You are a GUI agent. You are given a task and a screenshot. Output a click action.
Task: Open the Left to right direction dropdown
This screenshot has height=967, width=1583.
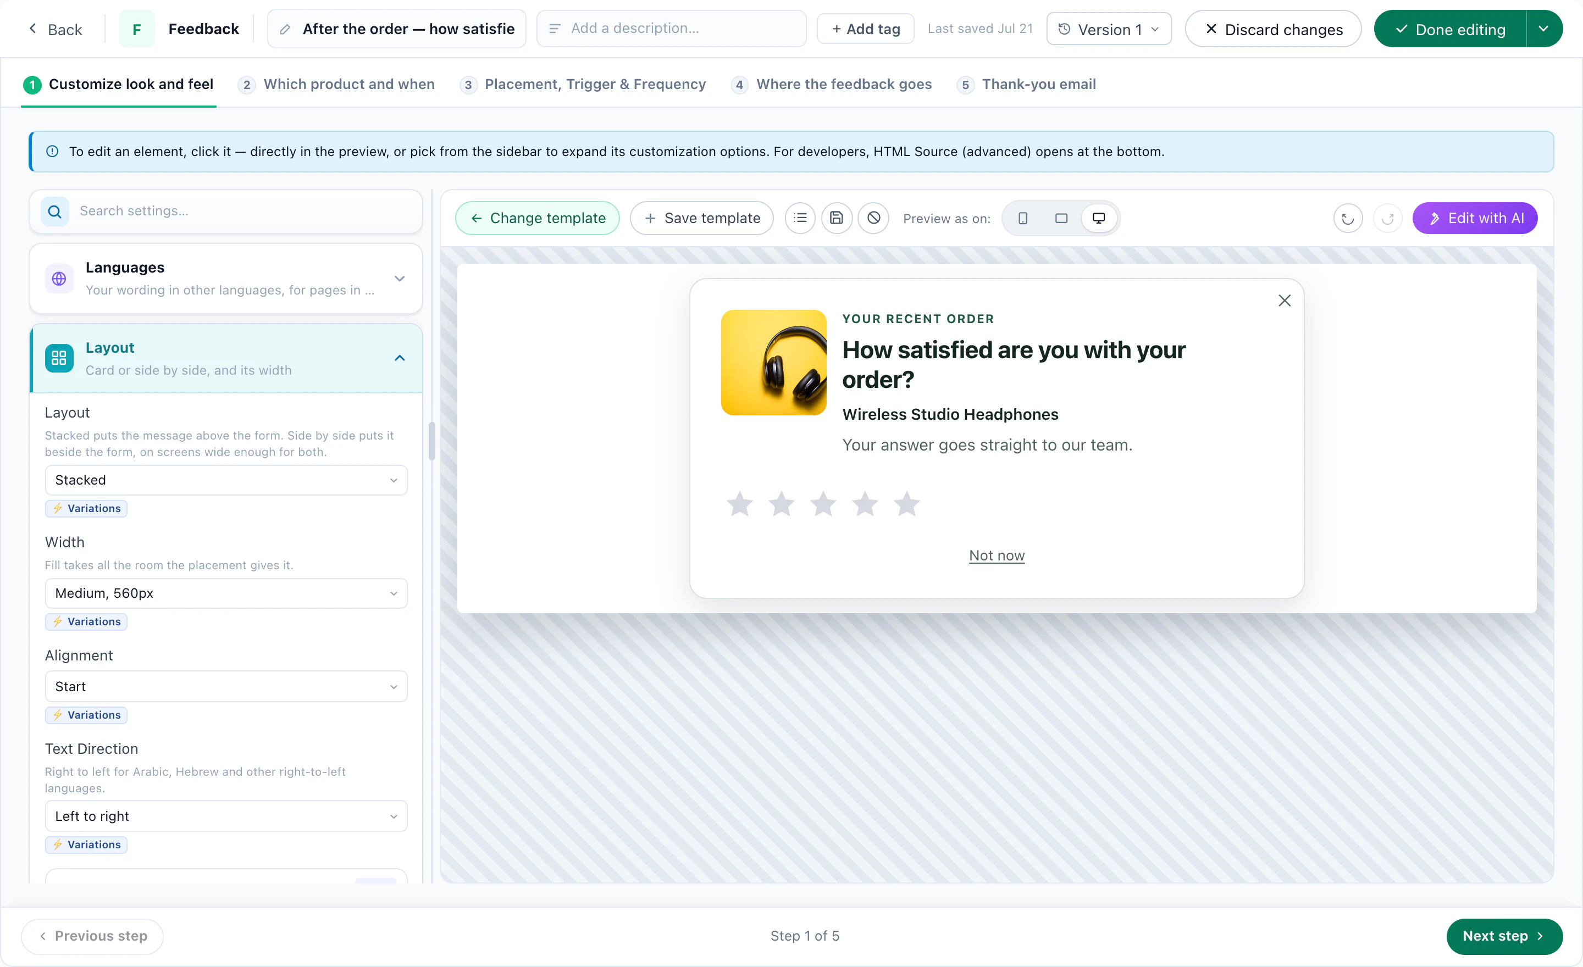click(226, 816)
